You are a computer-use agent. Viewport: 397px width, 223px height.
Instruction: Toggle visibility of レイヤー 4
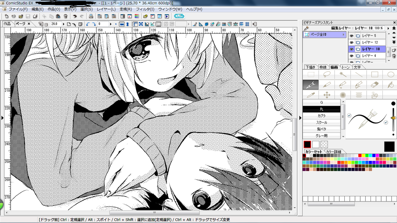point(352,56)
